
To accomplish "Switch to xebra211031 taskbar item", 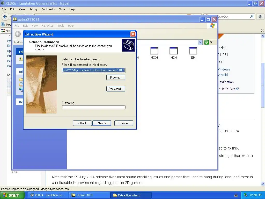I will [89, 195].
